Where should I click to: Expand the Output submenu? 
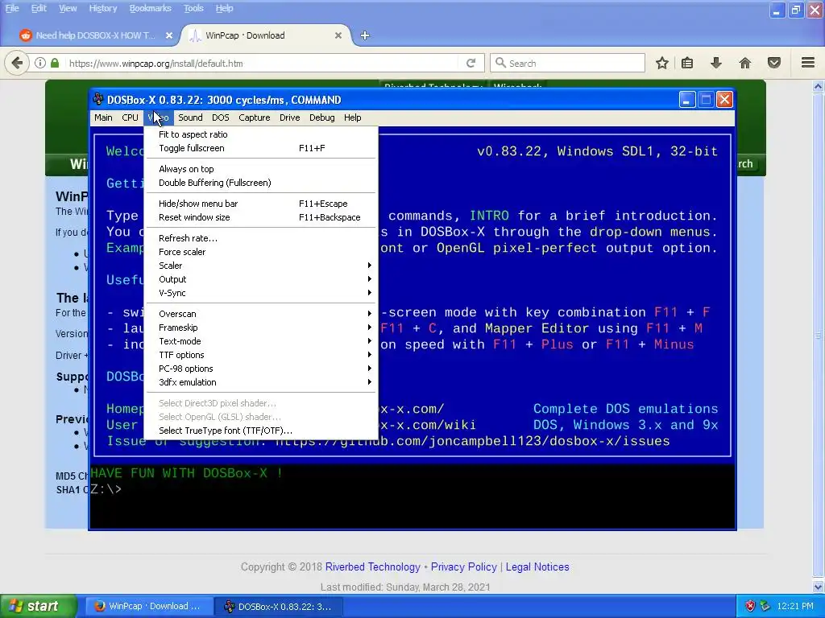coord(261,279)
